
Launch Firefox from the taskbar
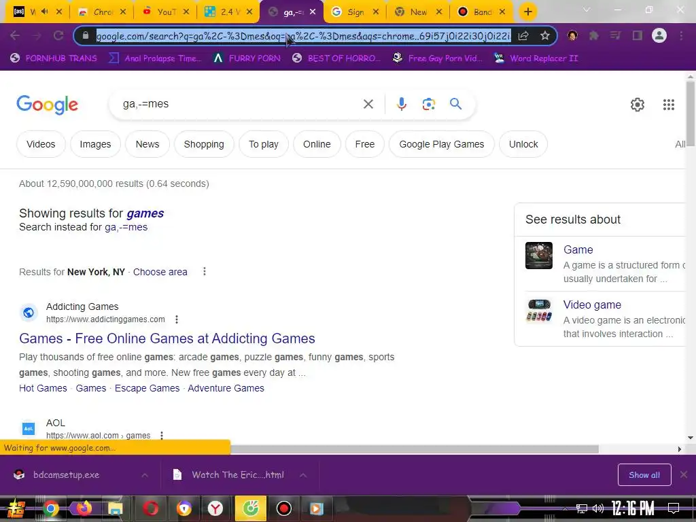[x=84, y=508]
